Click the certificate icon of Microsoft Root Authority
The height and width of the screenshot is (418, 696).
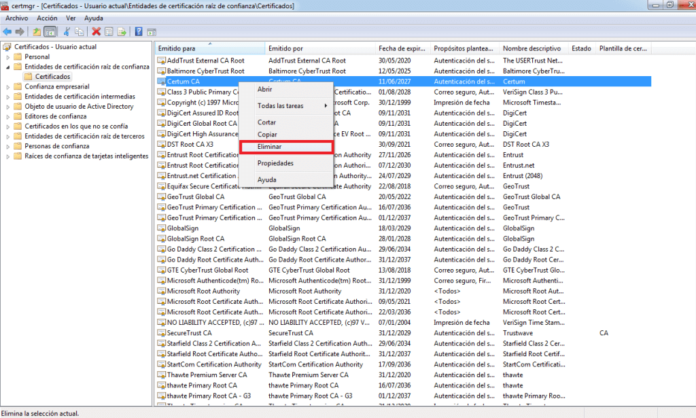coord(162,291)
